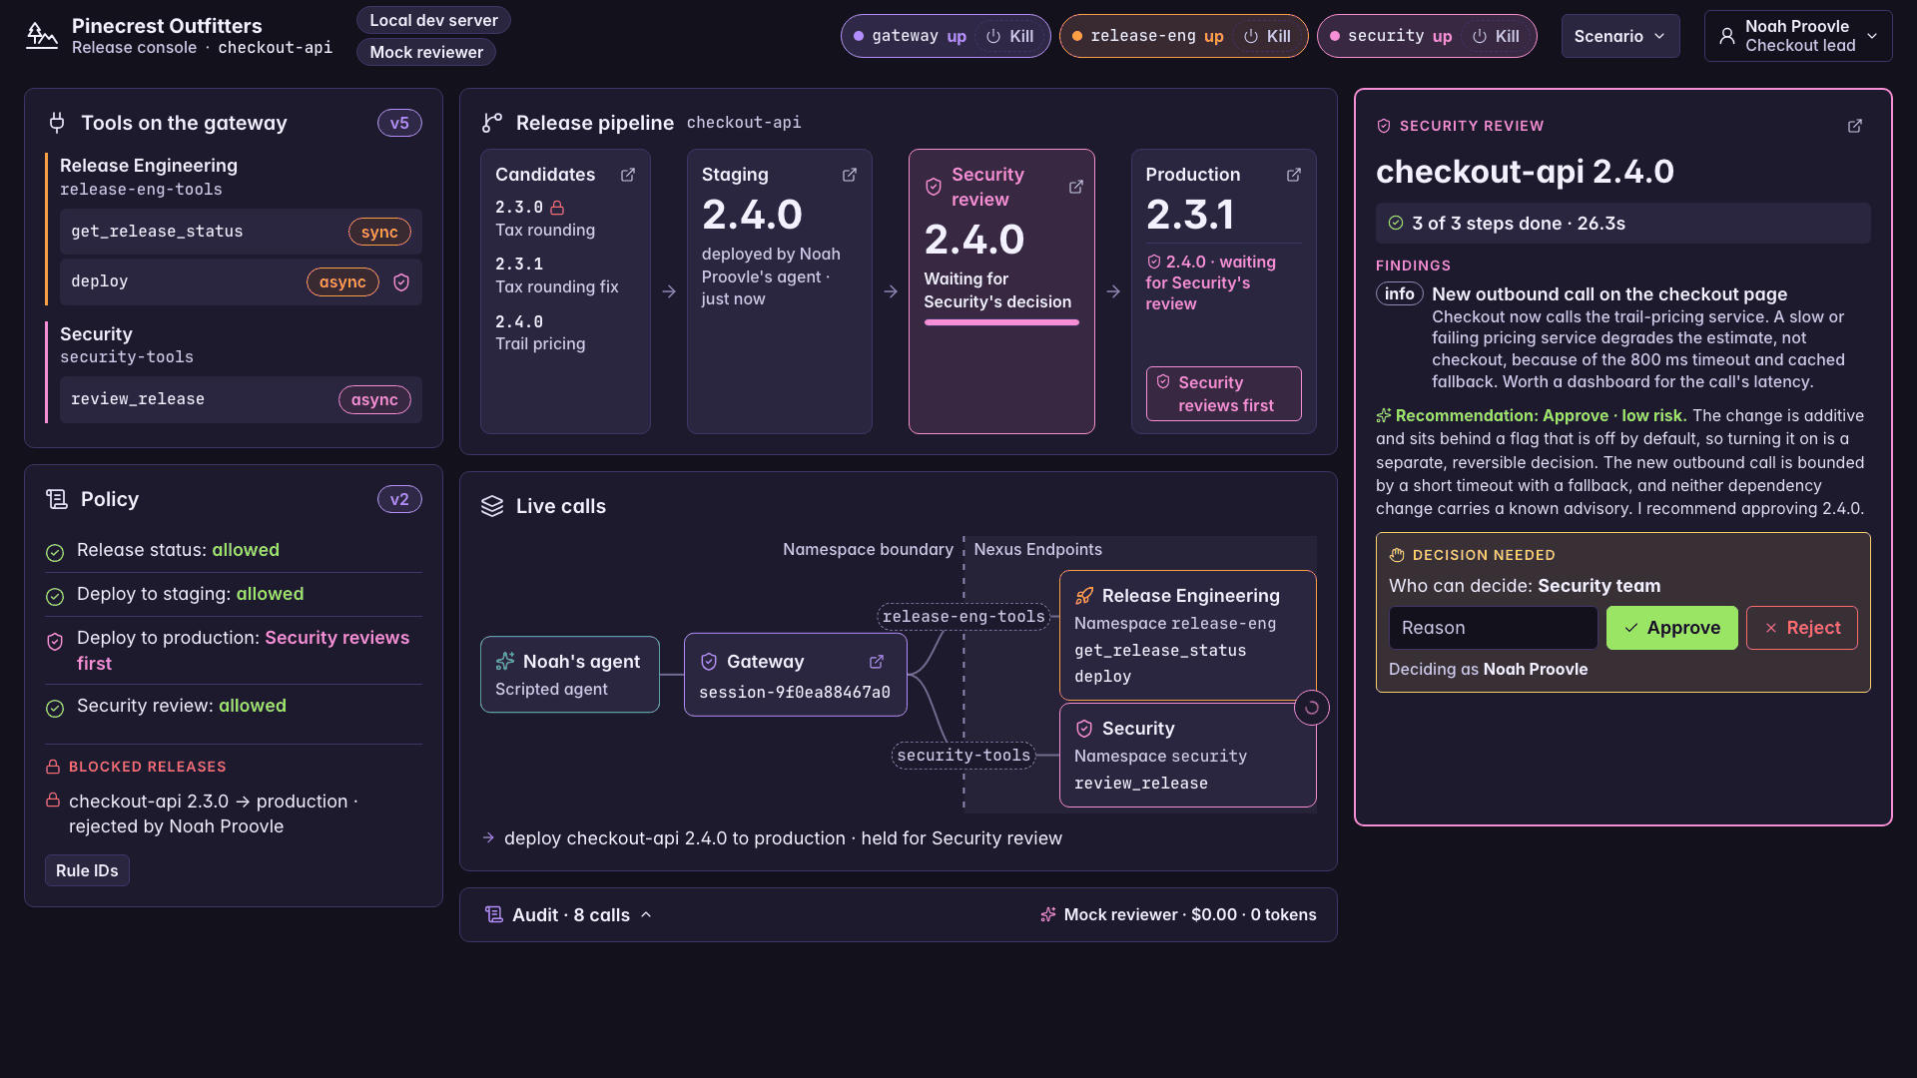The width and height of the screenshot is (1917, 1078).
Task: Select the Local dev server chip
Action: [x=433, y=20]
